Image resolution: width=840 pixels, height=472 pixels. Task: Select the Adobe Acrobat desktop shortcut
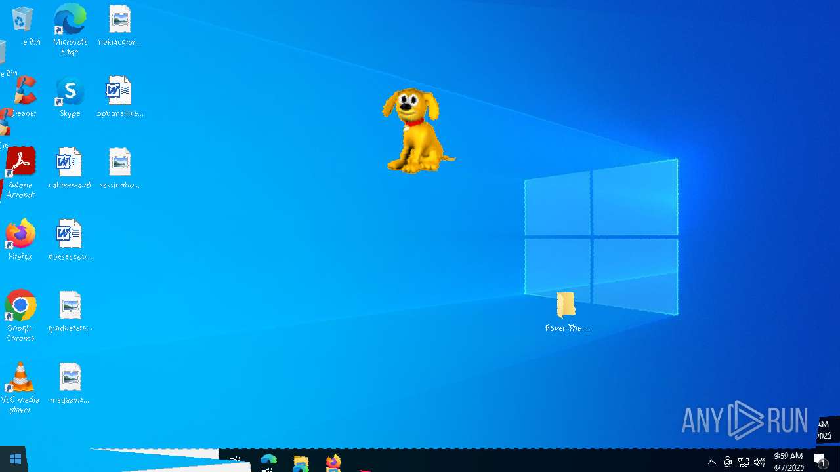click(x=20, y=172)
